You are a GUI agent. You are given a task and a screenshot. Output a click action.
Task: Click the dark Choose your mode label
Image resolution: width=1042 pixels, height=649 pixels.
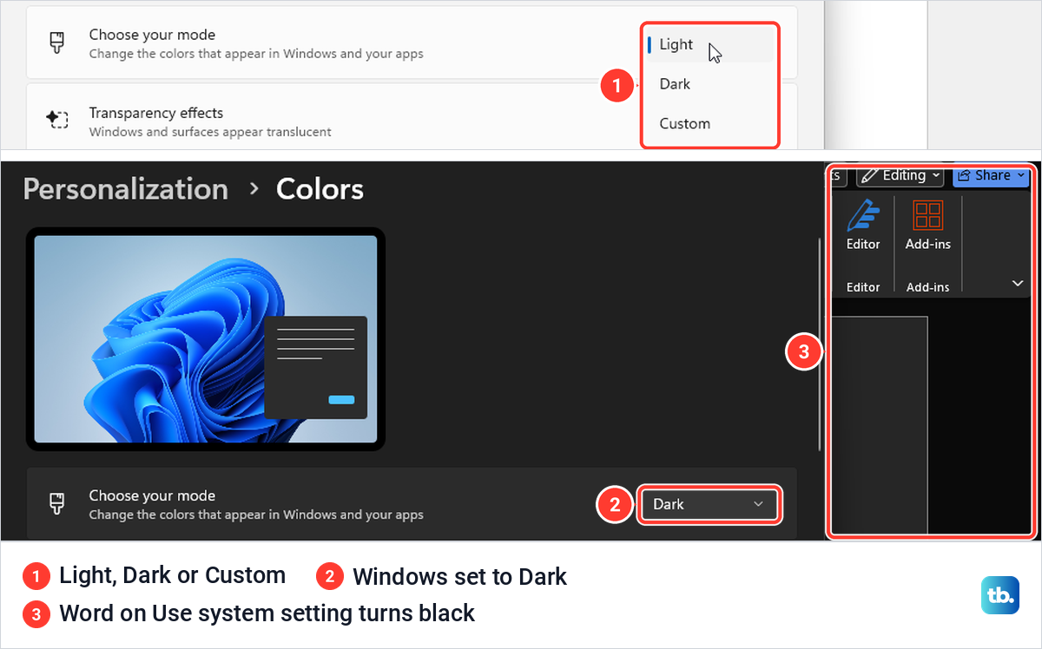[x=152, y=495]
